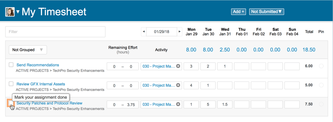Advance to next week with the right arrow
Viewport: 333px width, 122px height.
tap(180, 32)
